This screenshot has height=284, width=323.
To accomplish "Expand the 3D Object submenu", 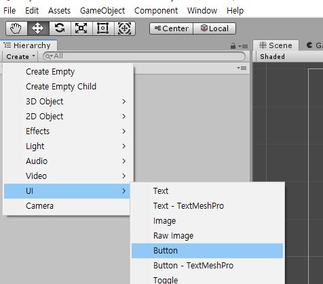I will pyautogui.click(x=69, y=102).
